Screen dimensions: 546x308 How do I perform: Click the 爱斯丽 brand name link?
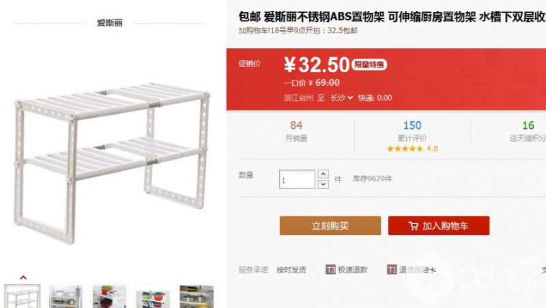(x=109, y=23)
